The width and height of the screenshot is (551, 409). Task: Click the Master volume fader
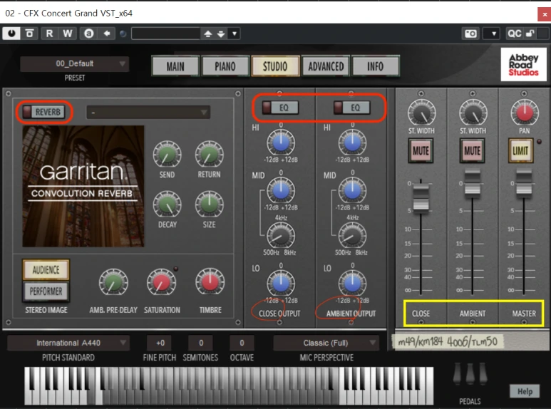point(524,183)
